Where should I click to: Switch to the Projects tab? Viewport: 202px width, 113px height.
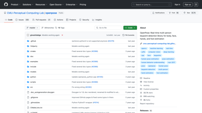71,20
